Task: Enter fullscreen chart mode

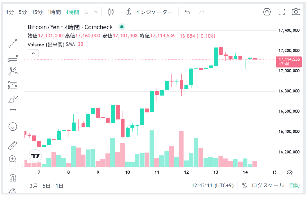Action: click(x=282, y=12)
